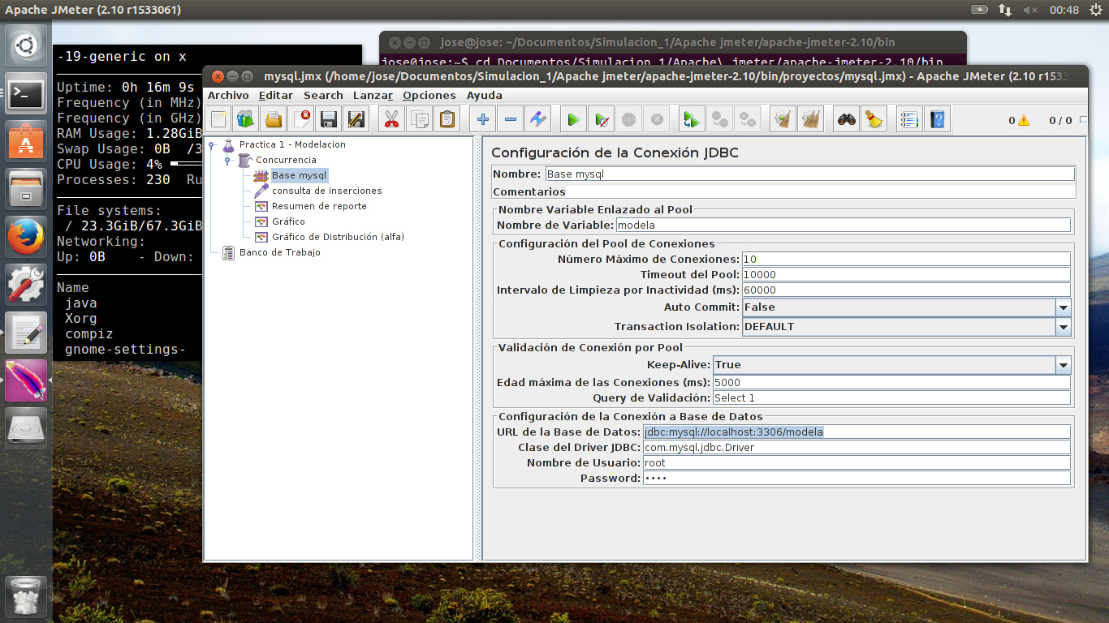
Task: Open the Search menu
Action: tap(323, 96)
